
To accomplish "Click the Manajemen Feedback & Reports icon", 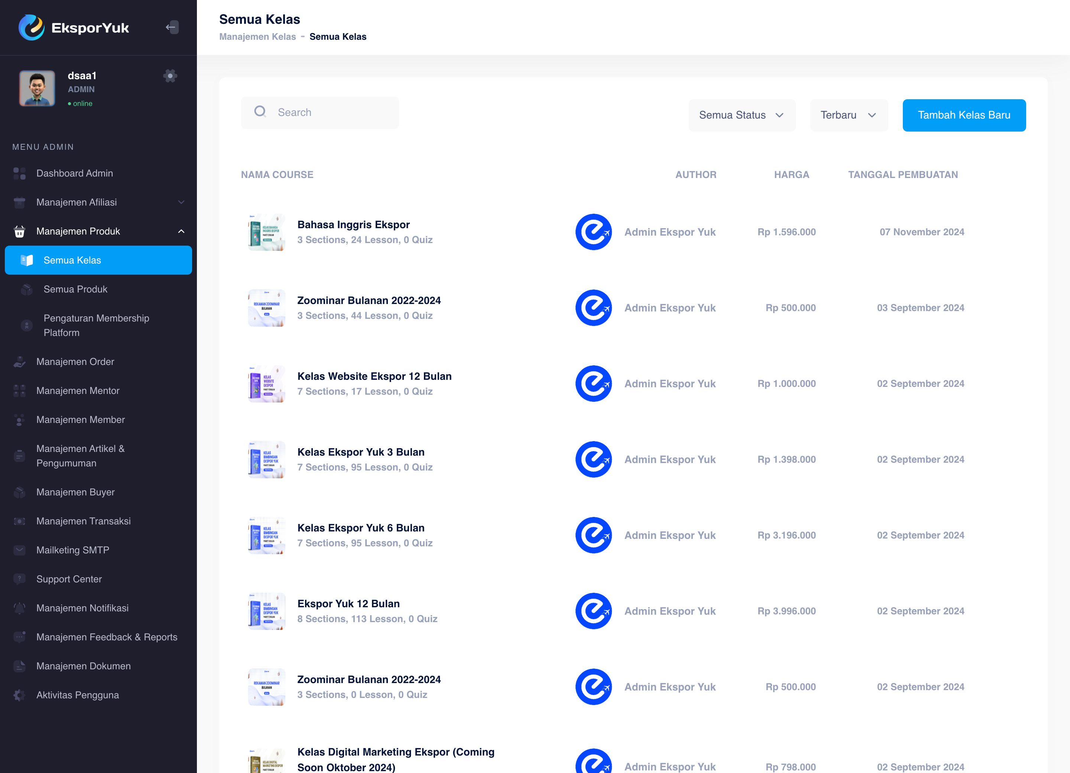I will point(19,637).
